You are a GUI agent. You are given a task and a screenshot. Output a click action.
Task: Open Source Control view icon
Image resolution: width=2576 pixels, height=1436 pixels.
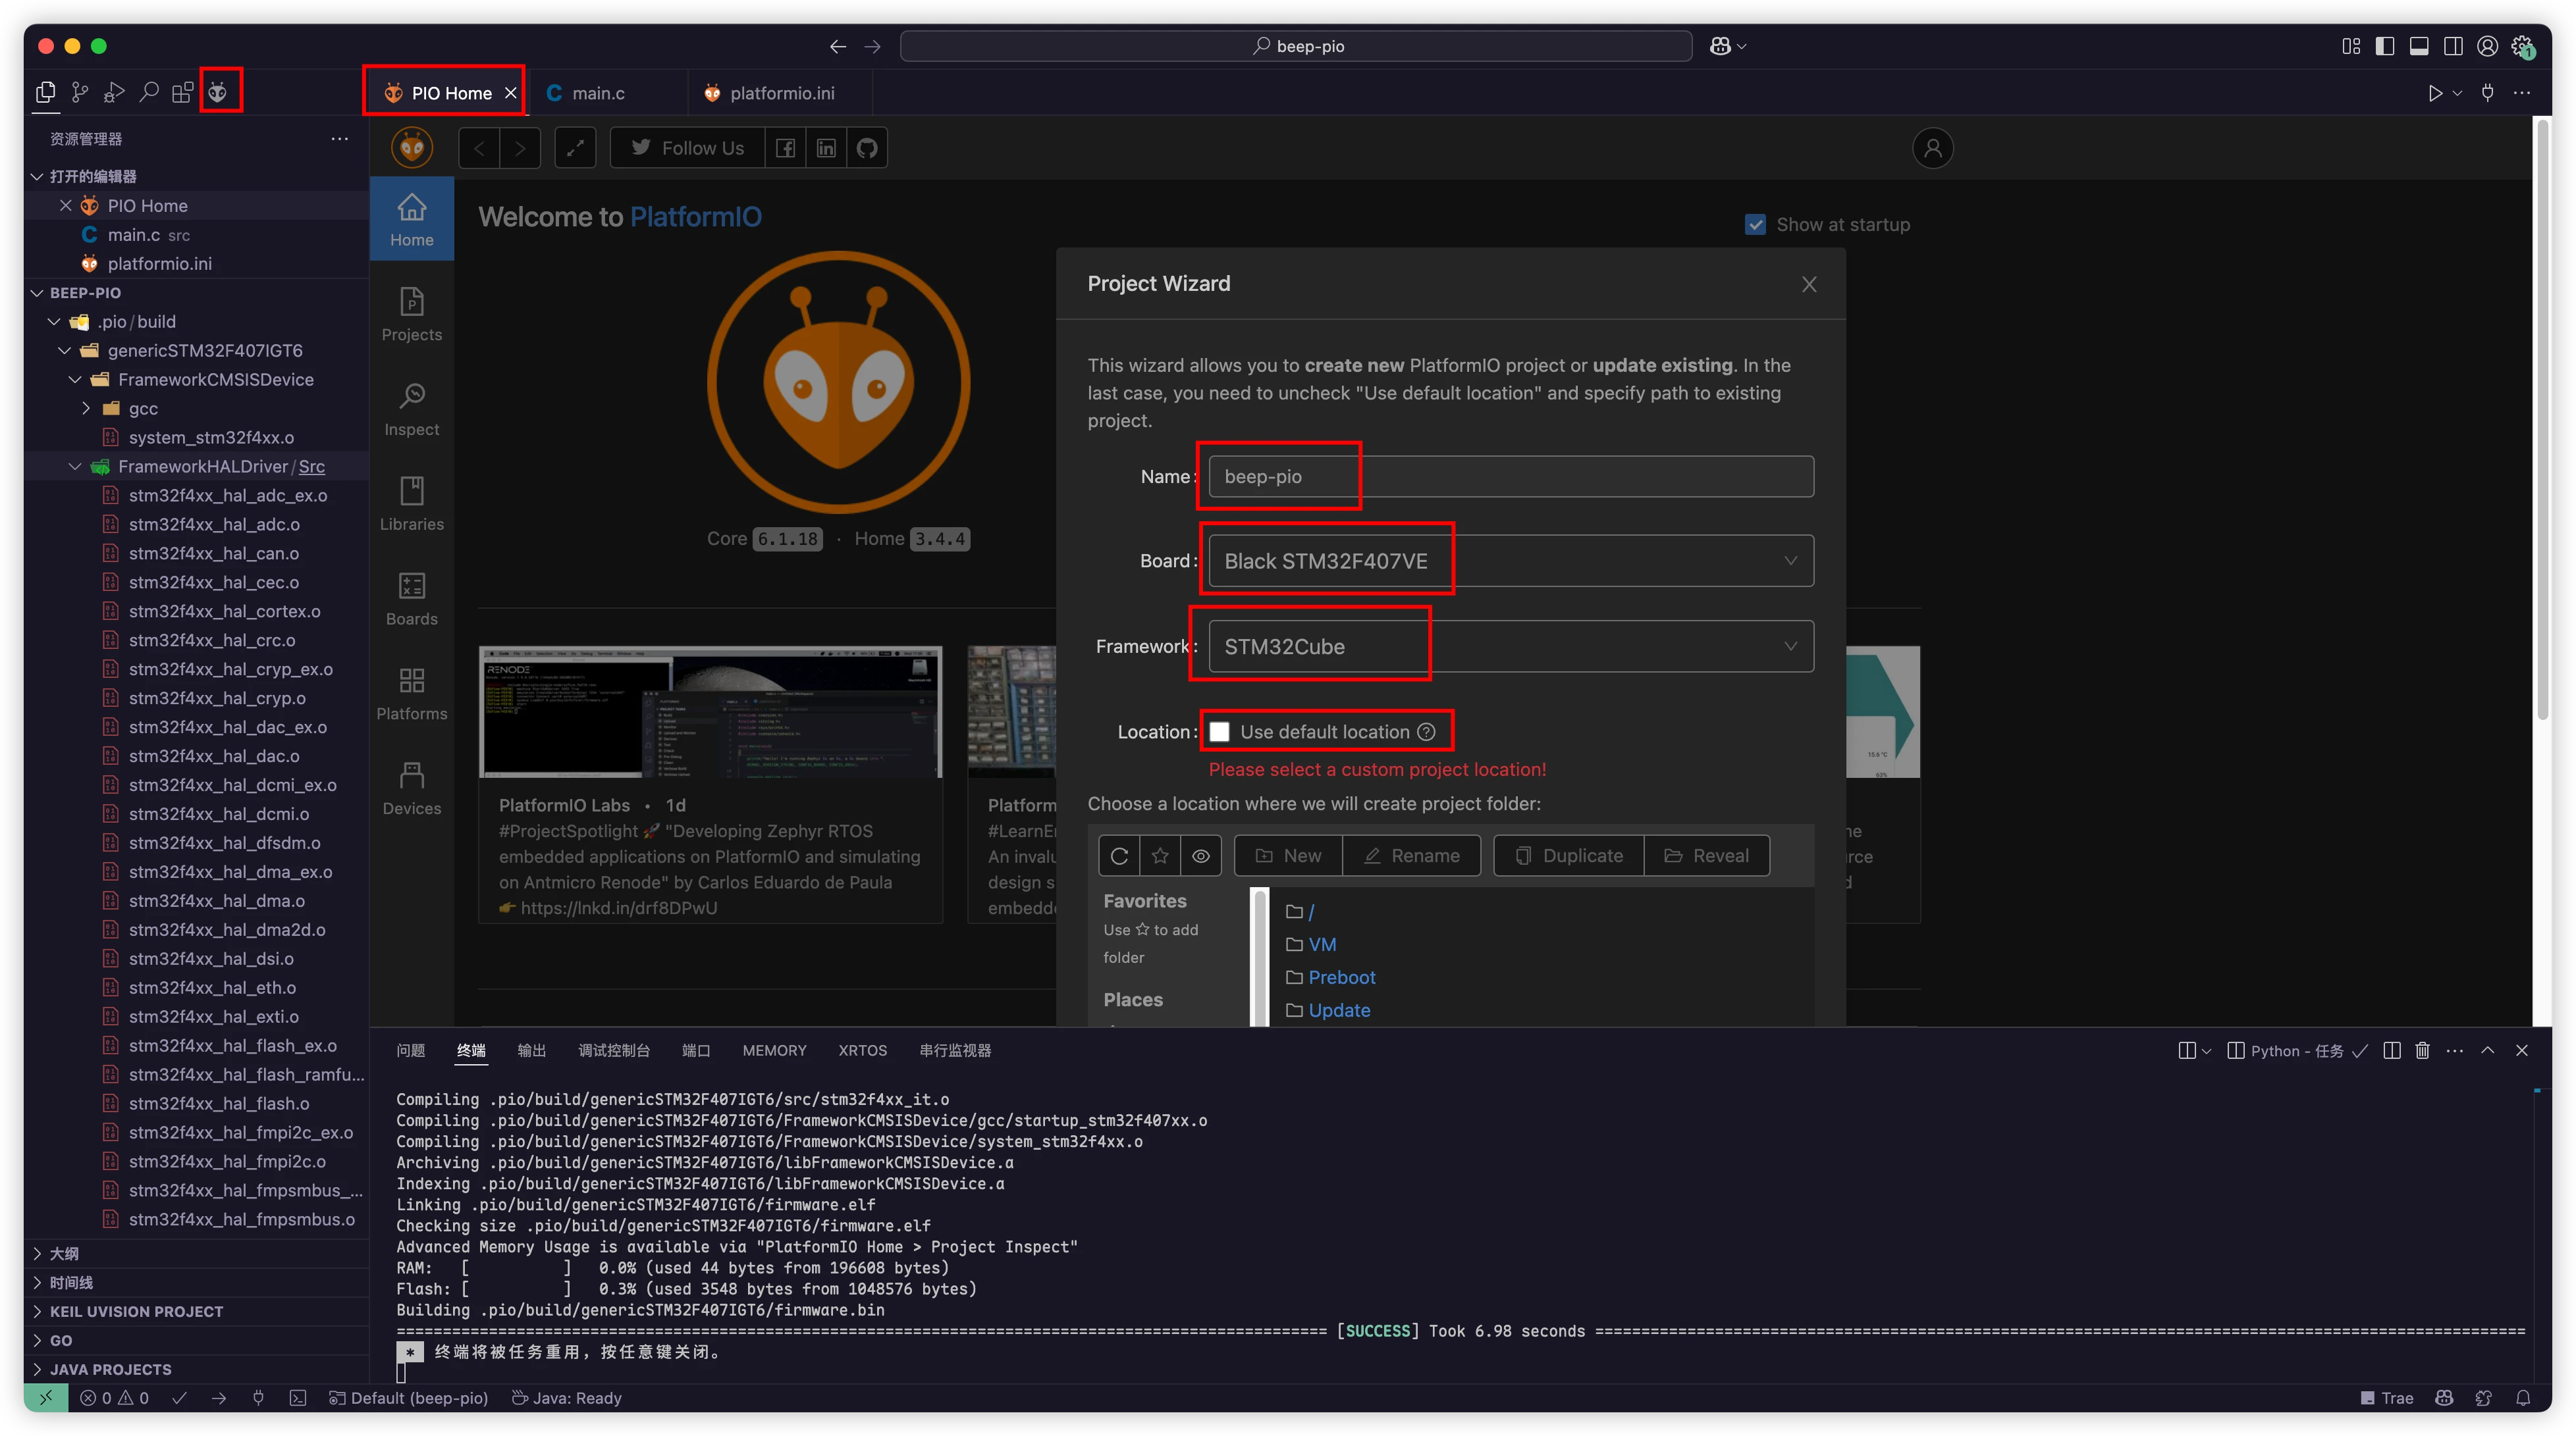coord(80,93)
